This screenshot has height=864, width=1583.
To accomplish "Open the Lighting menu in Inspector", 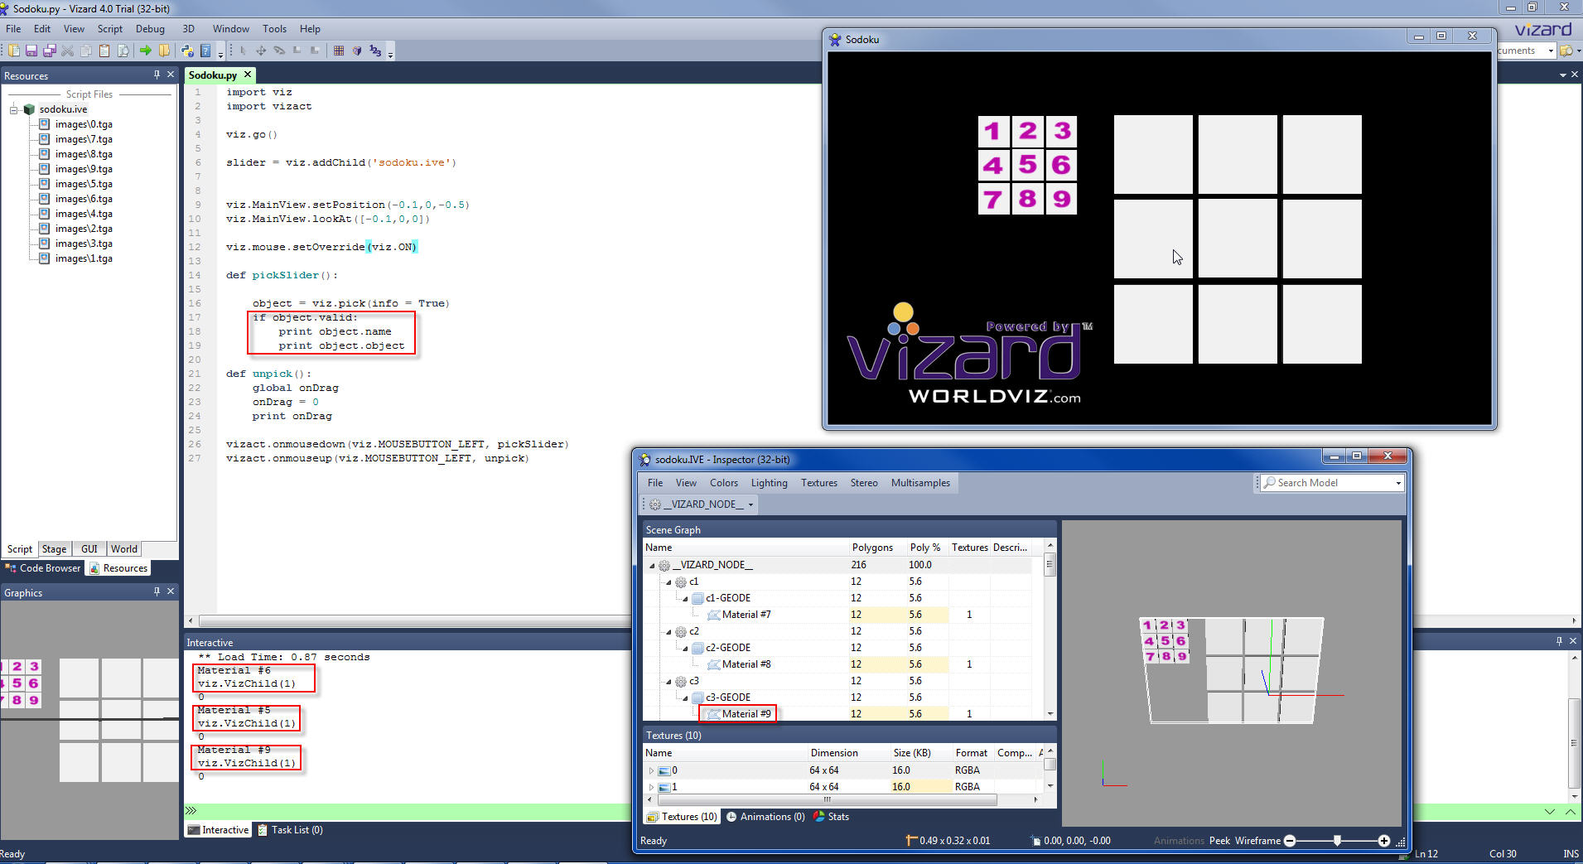I will (x=769, y=483).
